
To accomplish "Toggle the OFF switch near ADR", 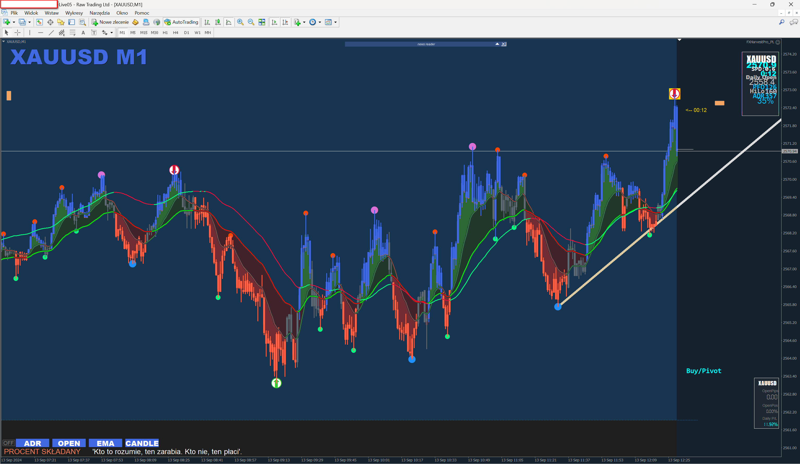I will coord(9,443).
